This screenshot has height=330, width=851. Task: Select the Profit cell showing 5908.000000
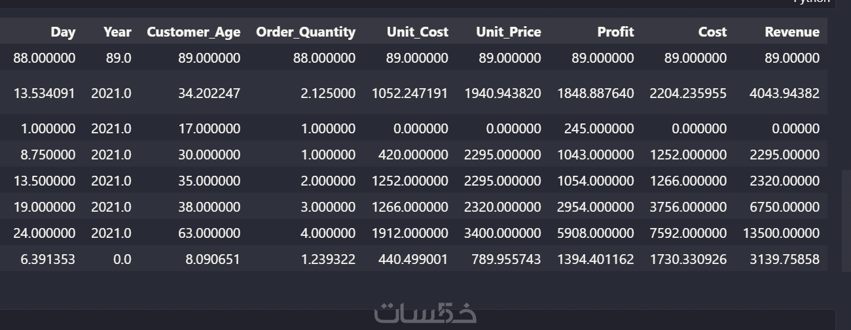(x=596, y=233)
